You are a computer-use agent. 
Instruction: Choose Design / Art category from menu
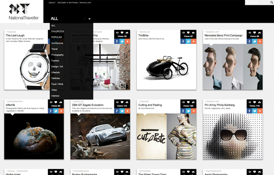[57, 66]
